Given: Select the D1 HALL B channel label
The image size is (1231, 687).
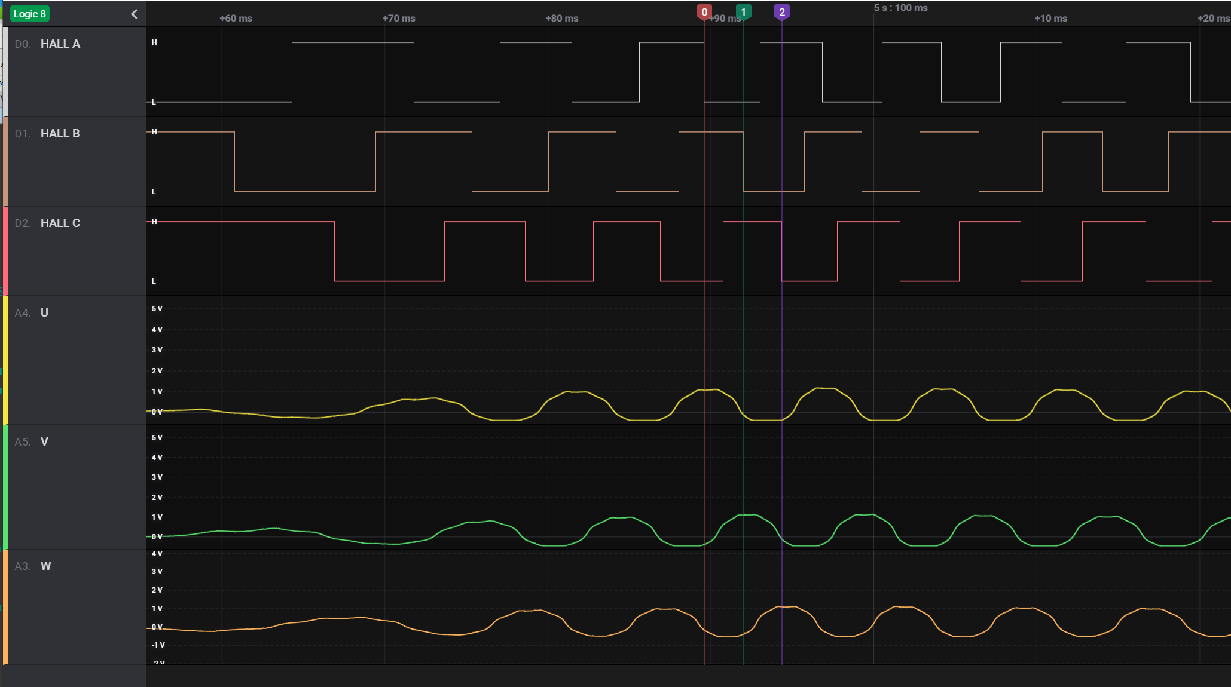Looking at the screenshot, I should coord(47,134).
